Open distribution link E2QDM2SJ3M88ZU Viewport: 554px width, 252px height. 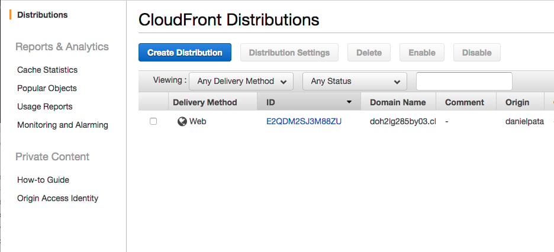click(x=304, y=122)
